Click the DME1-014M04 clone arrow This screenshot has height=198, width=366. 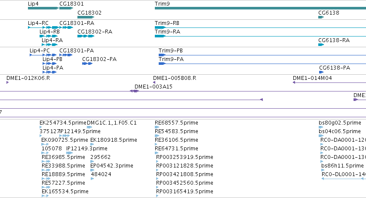(x=329, y=82)
